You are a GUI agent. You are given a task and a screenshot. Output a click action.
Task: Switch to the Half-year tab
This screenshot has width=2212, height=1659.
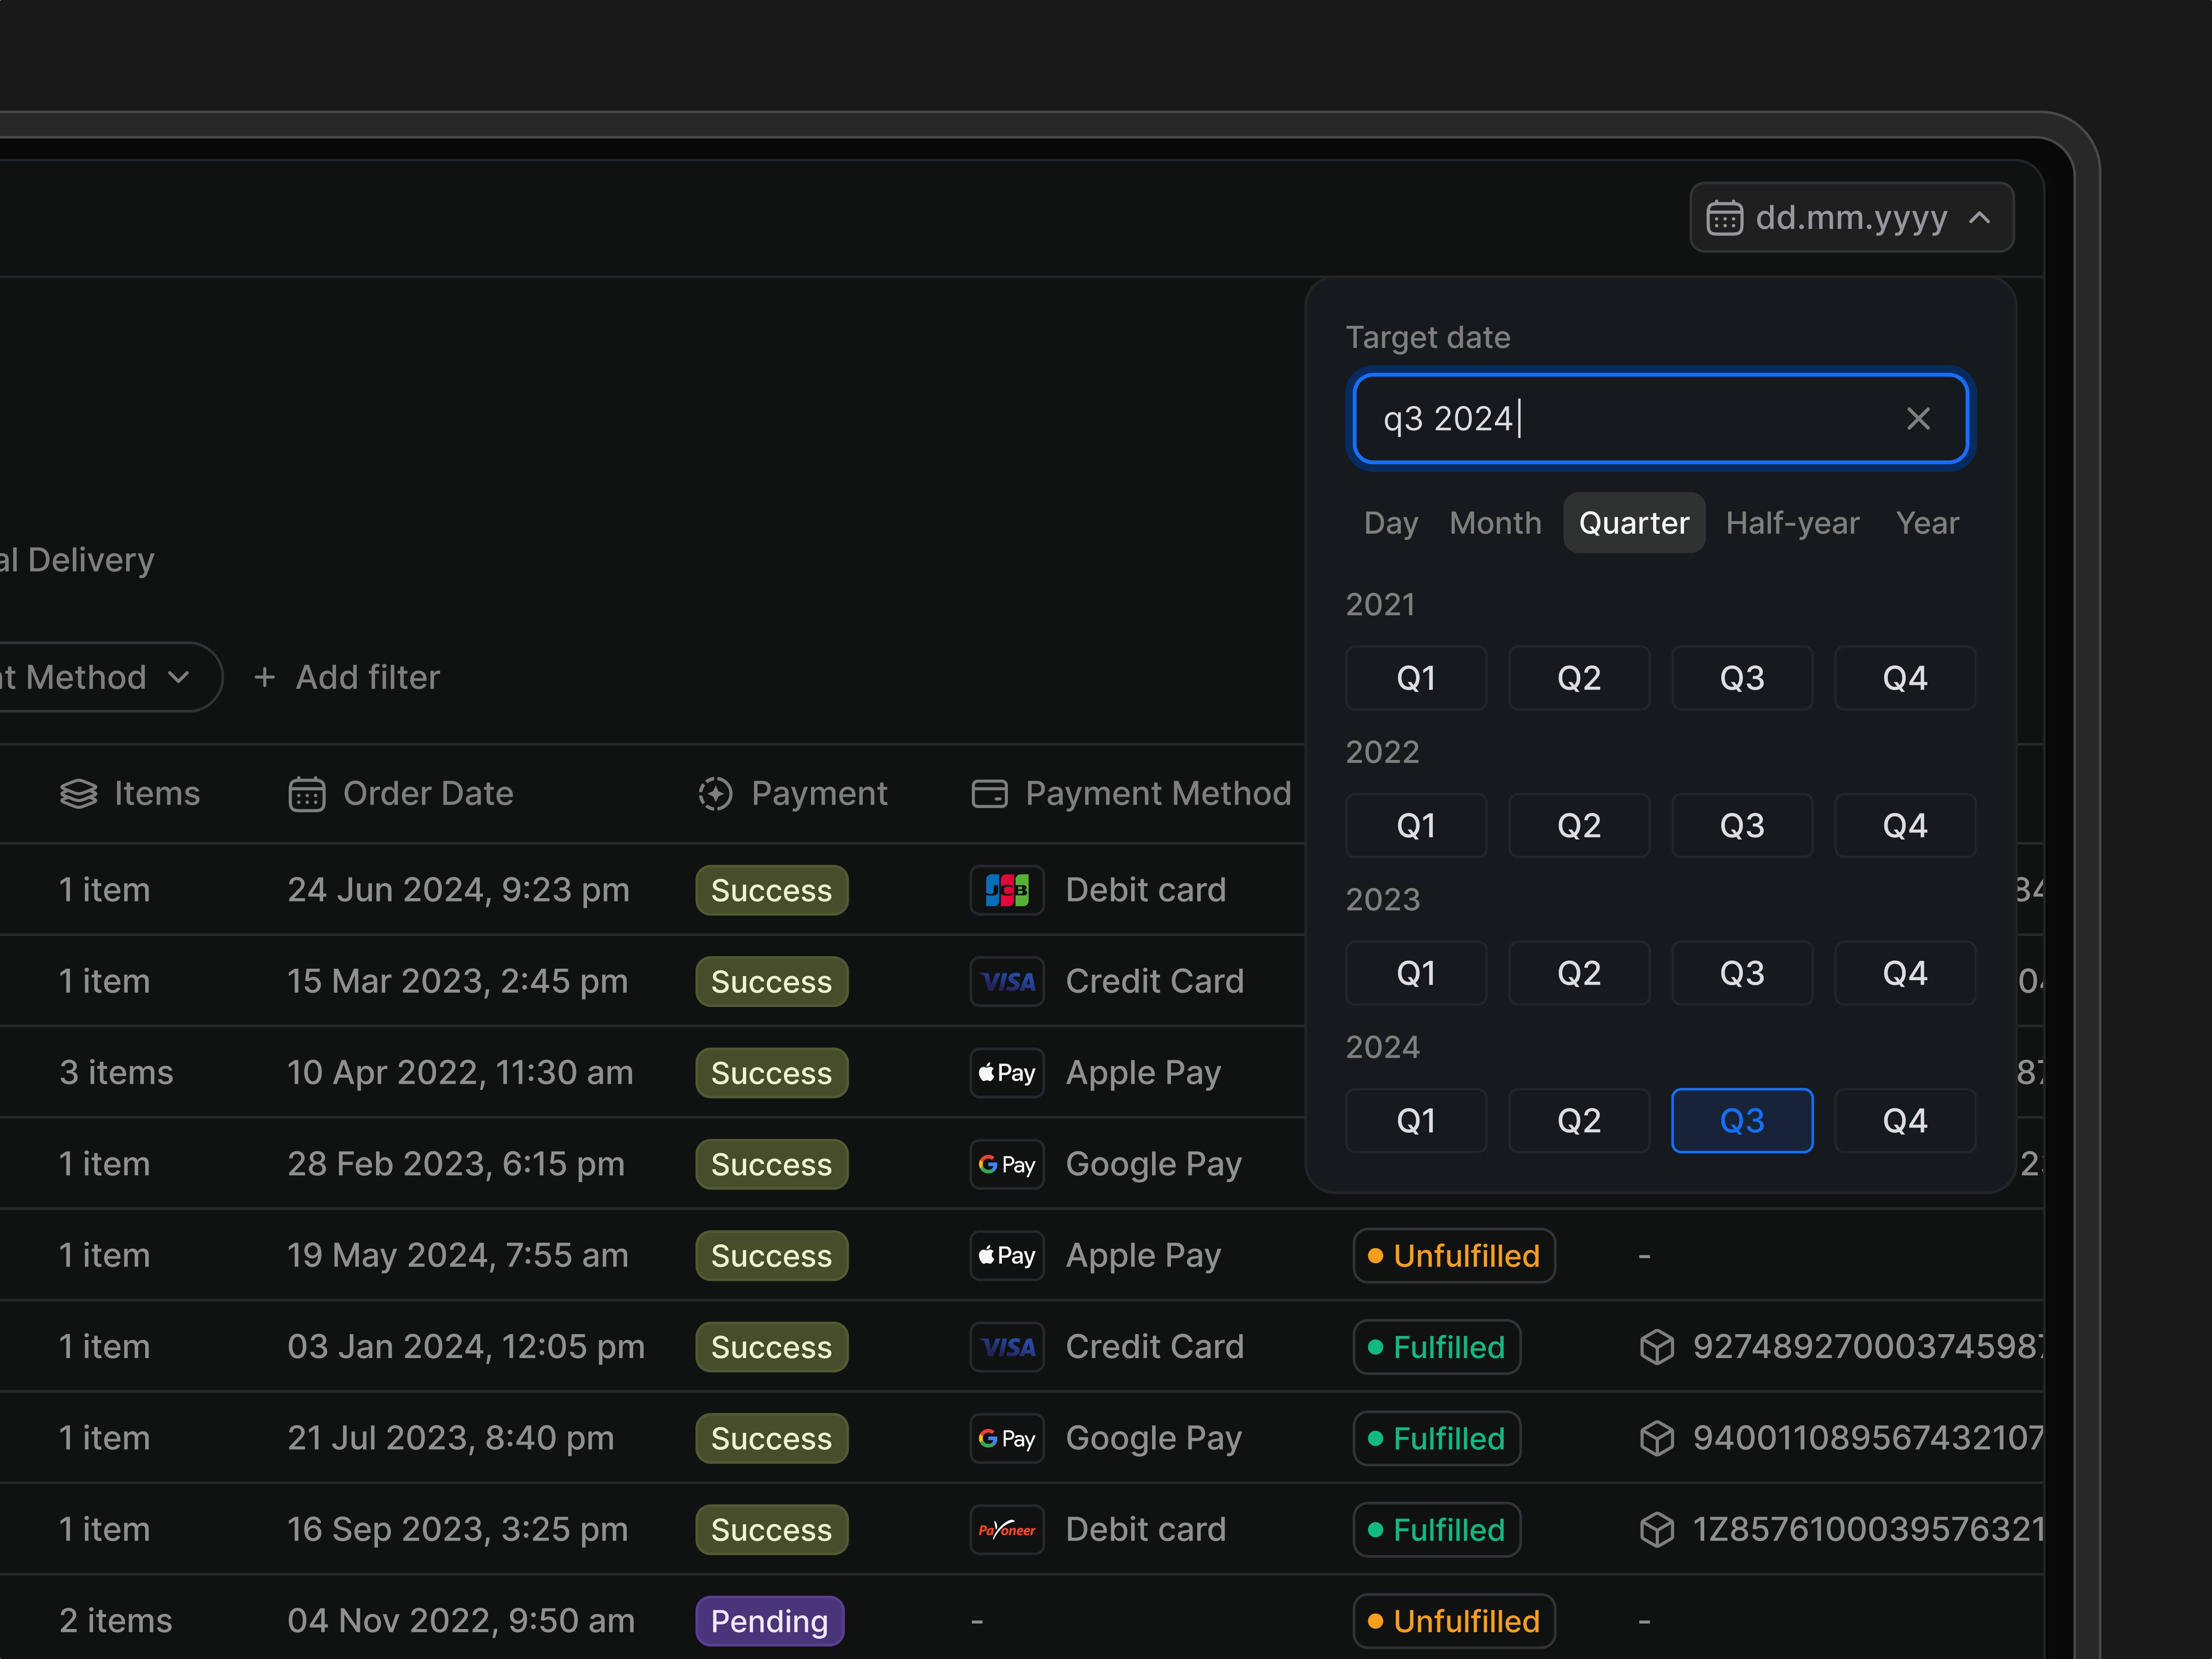1792,522
